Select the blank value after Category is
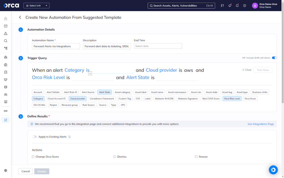Image resolution: width=284 pixels, height=178 pixels. pyautogui.click(x=112, y=70)
